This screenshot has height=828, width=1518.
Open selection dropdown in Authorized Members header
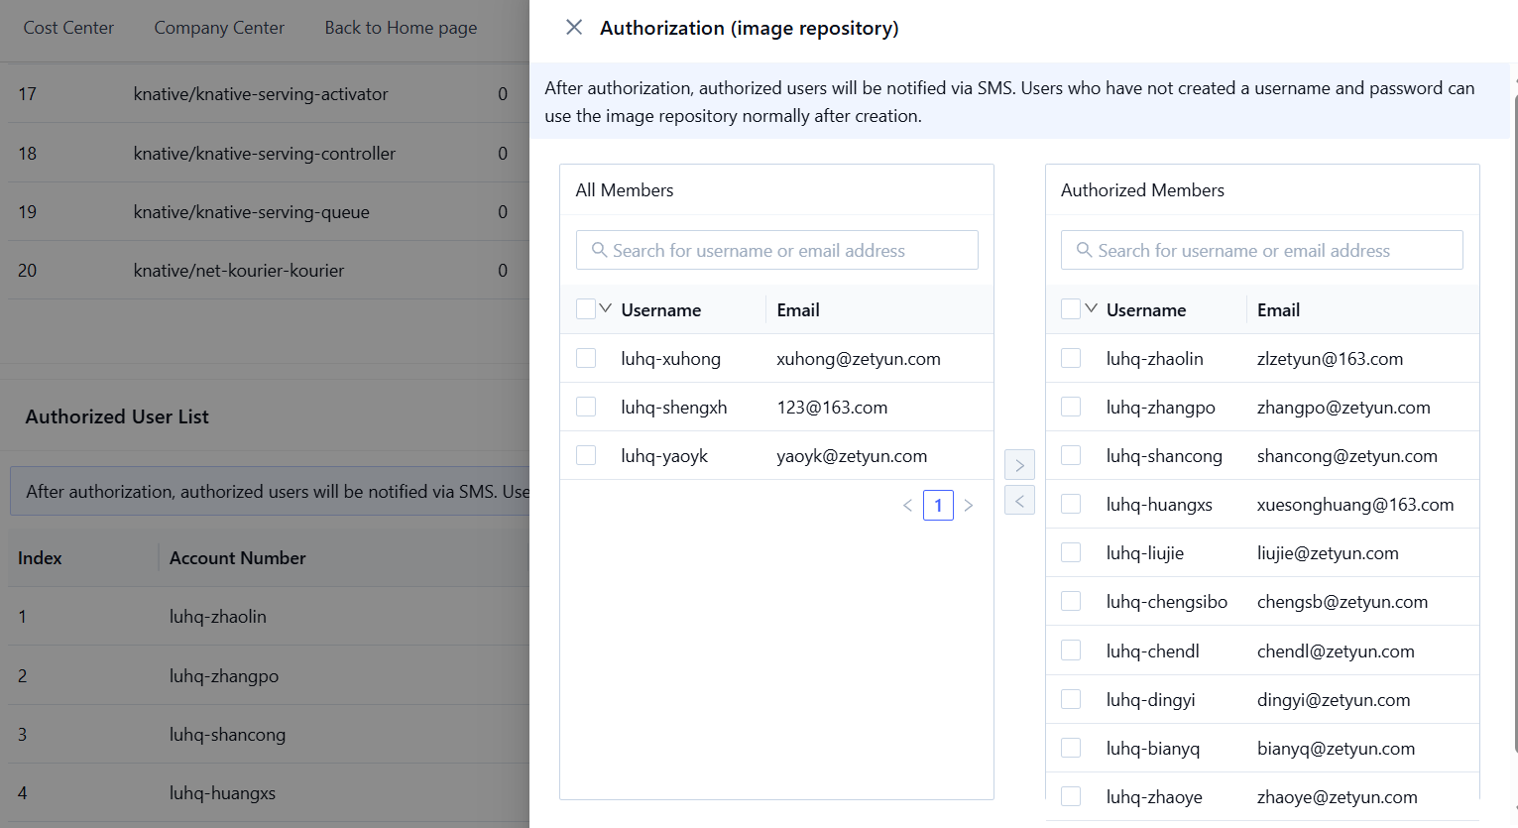(x=1091, y=308)
